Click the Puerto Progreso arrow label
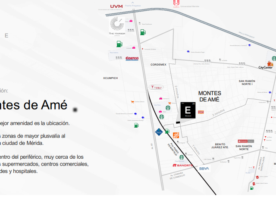Image resolution: width=276 pixels, height=207 pixels. 133,4
